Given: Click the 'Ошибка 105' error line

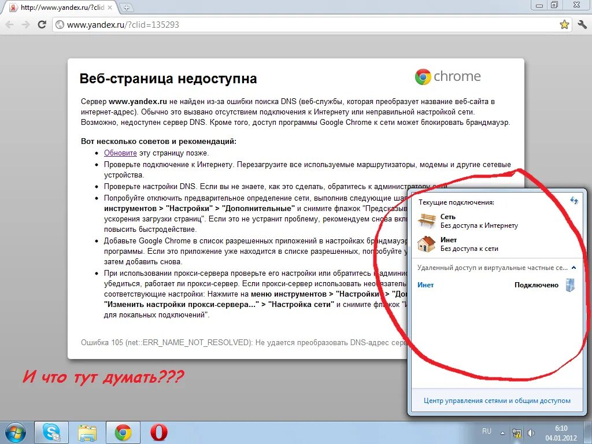Looking at the screenshot, I should 243,342.
